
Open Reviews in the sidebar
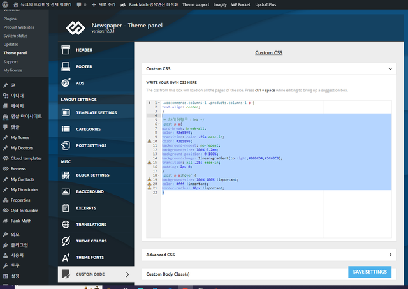[x=18, y=168]
